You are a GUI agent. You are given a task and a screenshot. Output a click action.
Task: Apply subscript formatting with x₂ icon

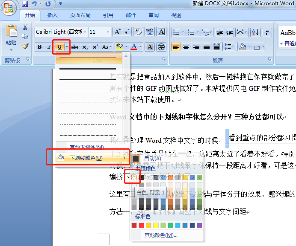click(85, 47)
